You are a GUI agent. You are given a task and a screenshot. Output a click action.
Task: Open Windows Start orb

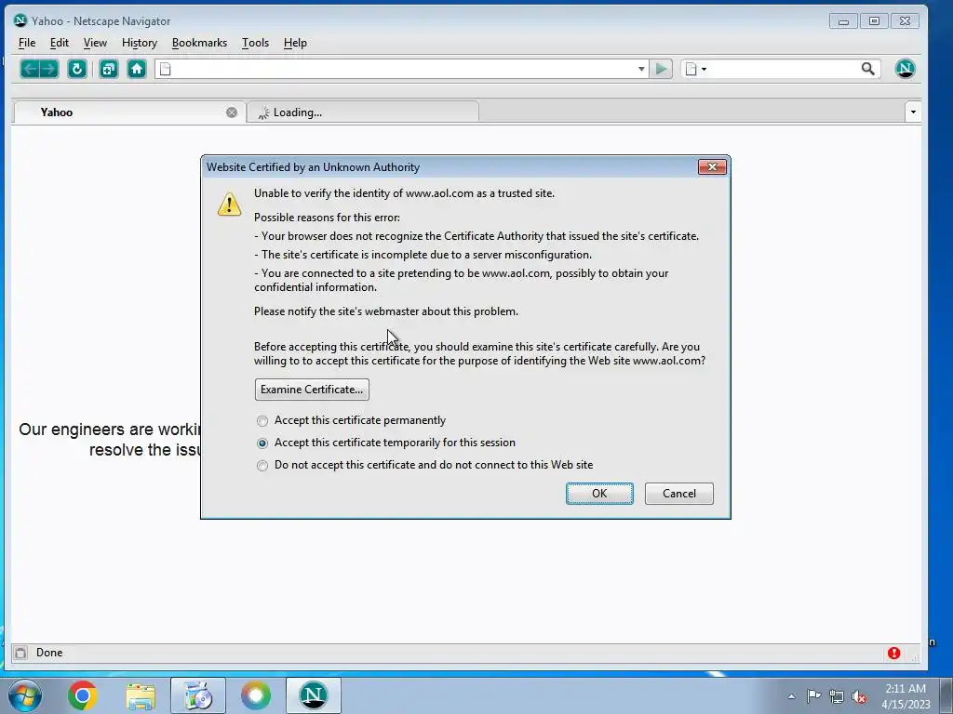pos(25,695)
